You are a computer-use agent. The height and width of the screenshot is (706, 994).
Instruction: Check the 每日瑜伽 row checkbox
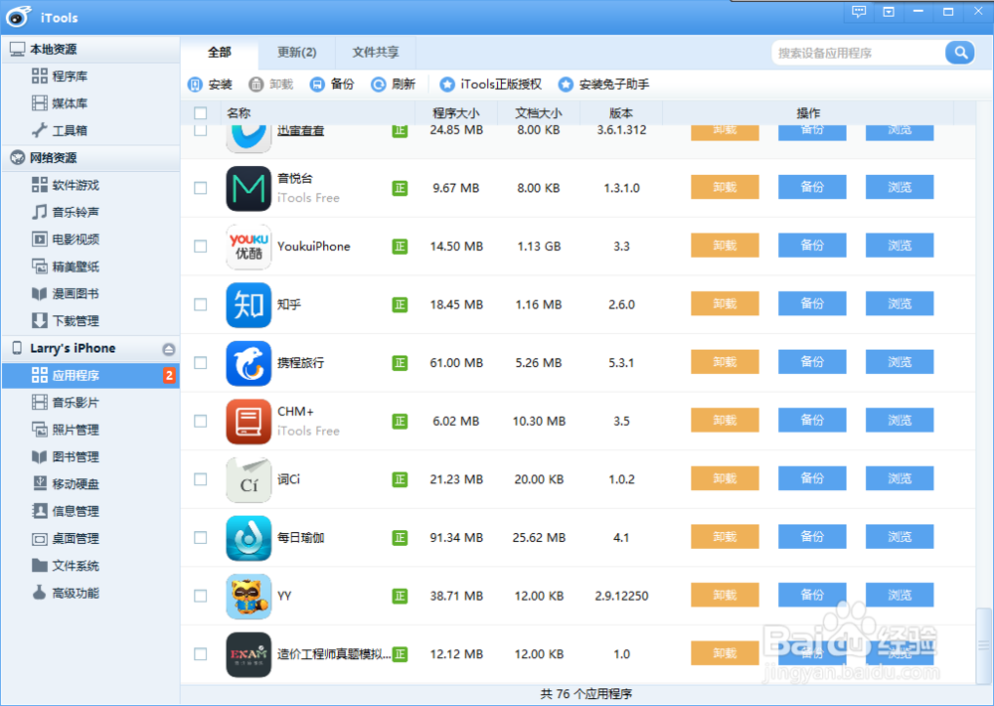point(201,538)
